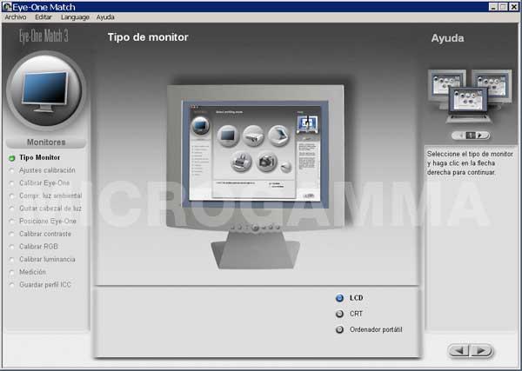Screen dimensions: 522x371
Task: Click the Eye-One Match title bar icon
Action: click(7, 7)
